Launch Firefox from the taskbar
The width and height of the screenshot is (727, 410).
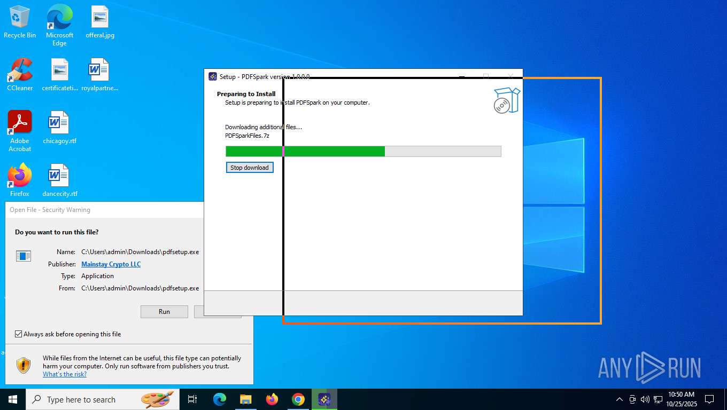click(x=272, y=399)
